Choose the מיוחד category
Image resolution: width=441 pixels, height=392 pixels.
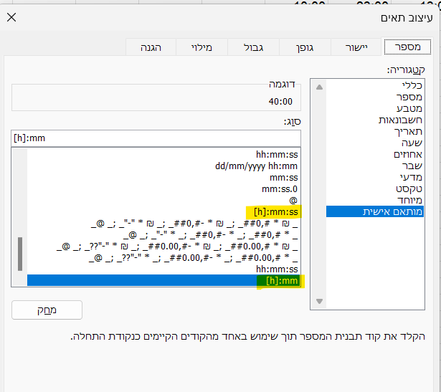374,200
